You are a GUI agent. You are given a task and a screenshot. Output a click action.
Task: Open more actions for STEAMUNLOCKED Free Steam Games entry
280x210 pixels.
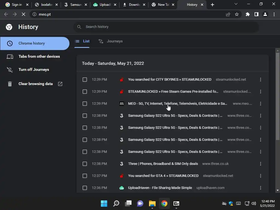[x=261, y=92]
